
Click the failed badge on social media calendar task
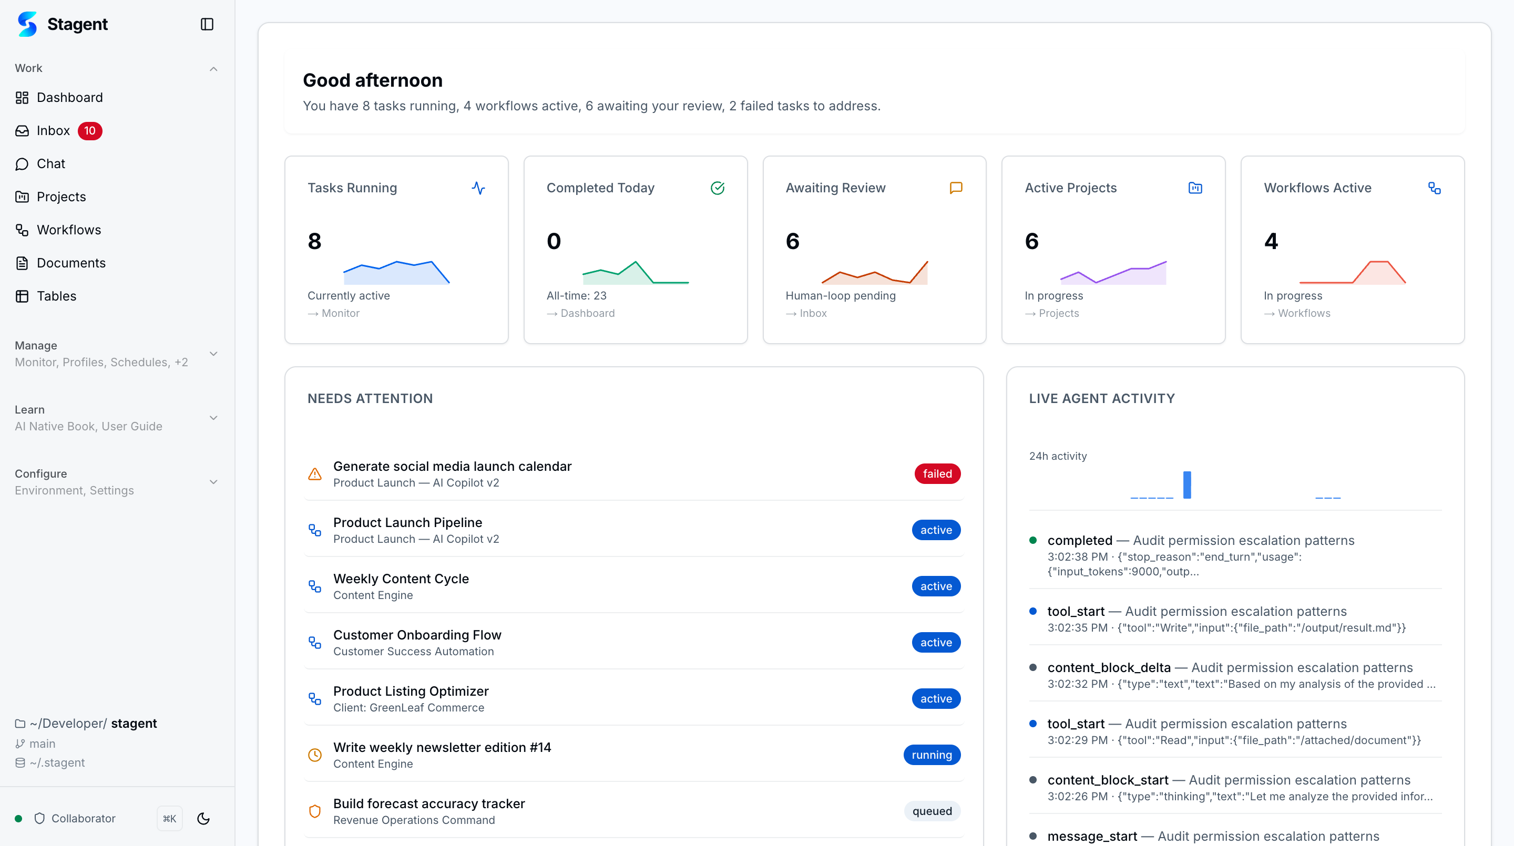(937, 473)
